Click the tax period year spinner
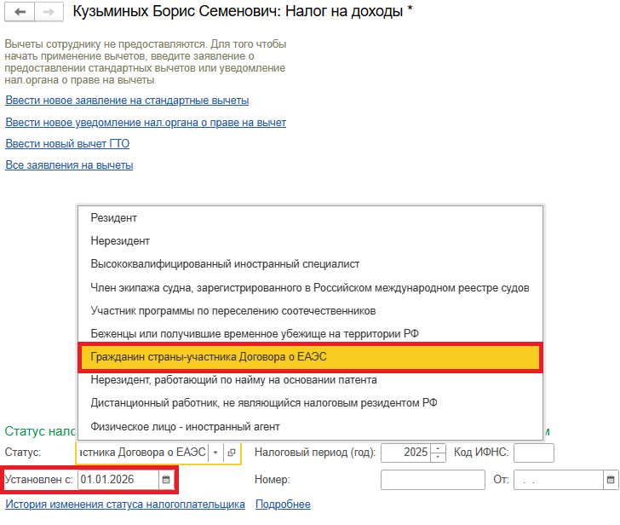 pos(438,453)
